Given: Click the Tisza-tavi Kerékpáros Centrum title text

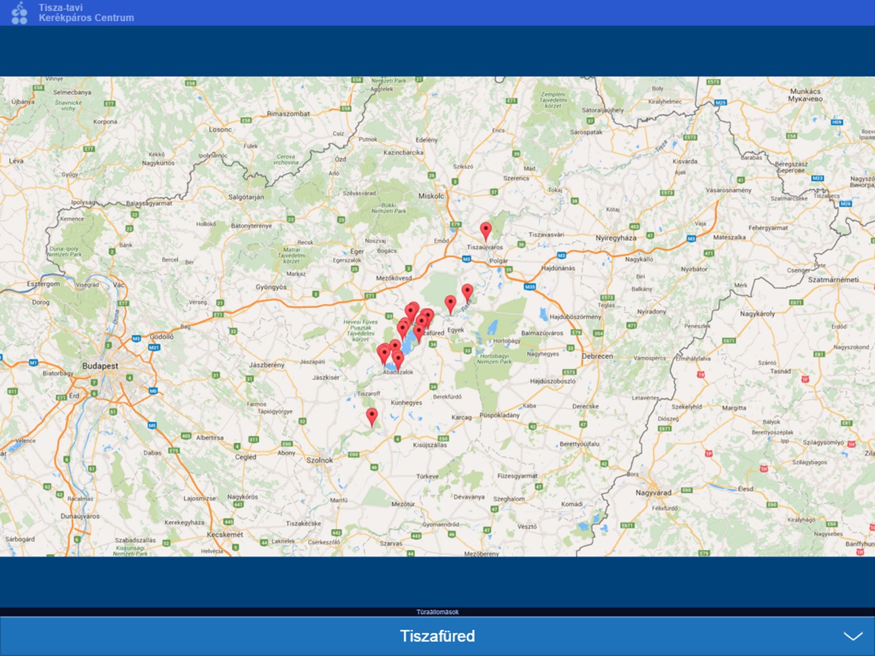Looking at the screenshot, I should [86, 13].
